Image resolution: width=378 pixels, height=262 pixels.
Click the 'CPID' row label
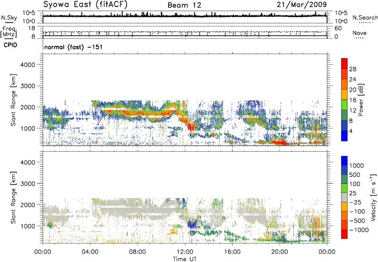point(10,45)
